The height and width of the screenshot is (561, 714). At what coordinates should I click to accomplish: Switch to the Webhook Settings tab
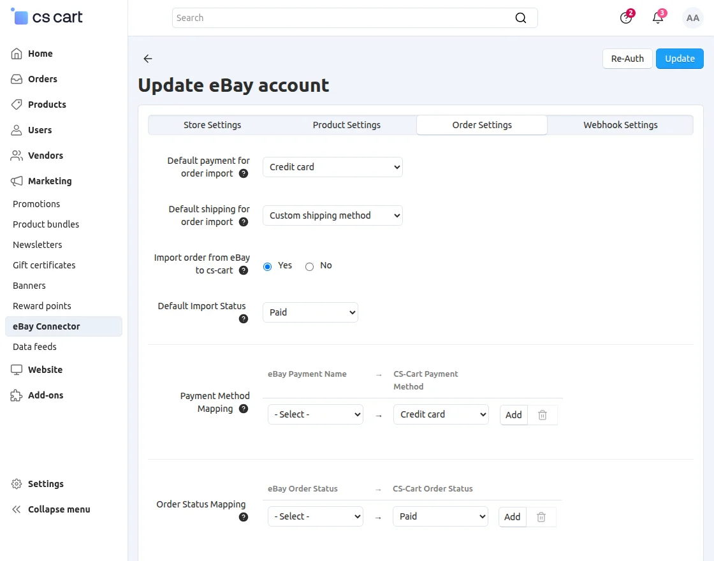[x=620, y=125]
